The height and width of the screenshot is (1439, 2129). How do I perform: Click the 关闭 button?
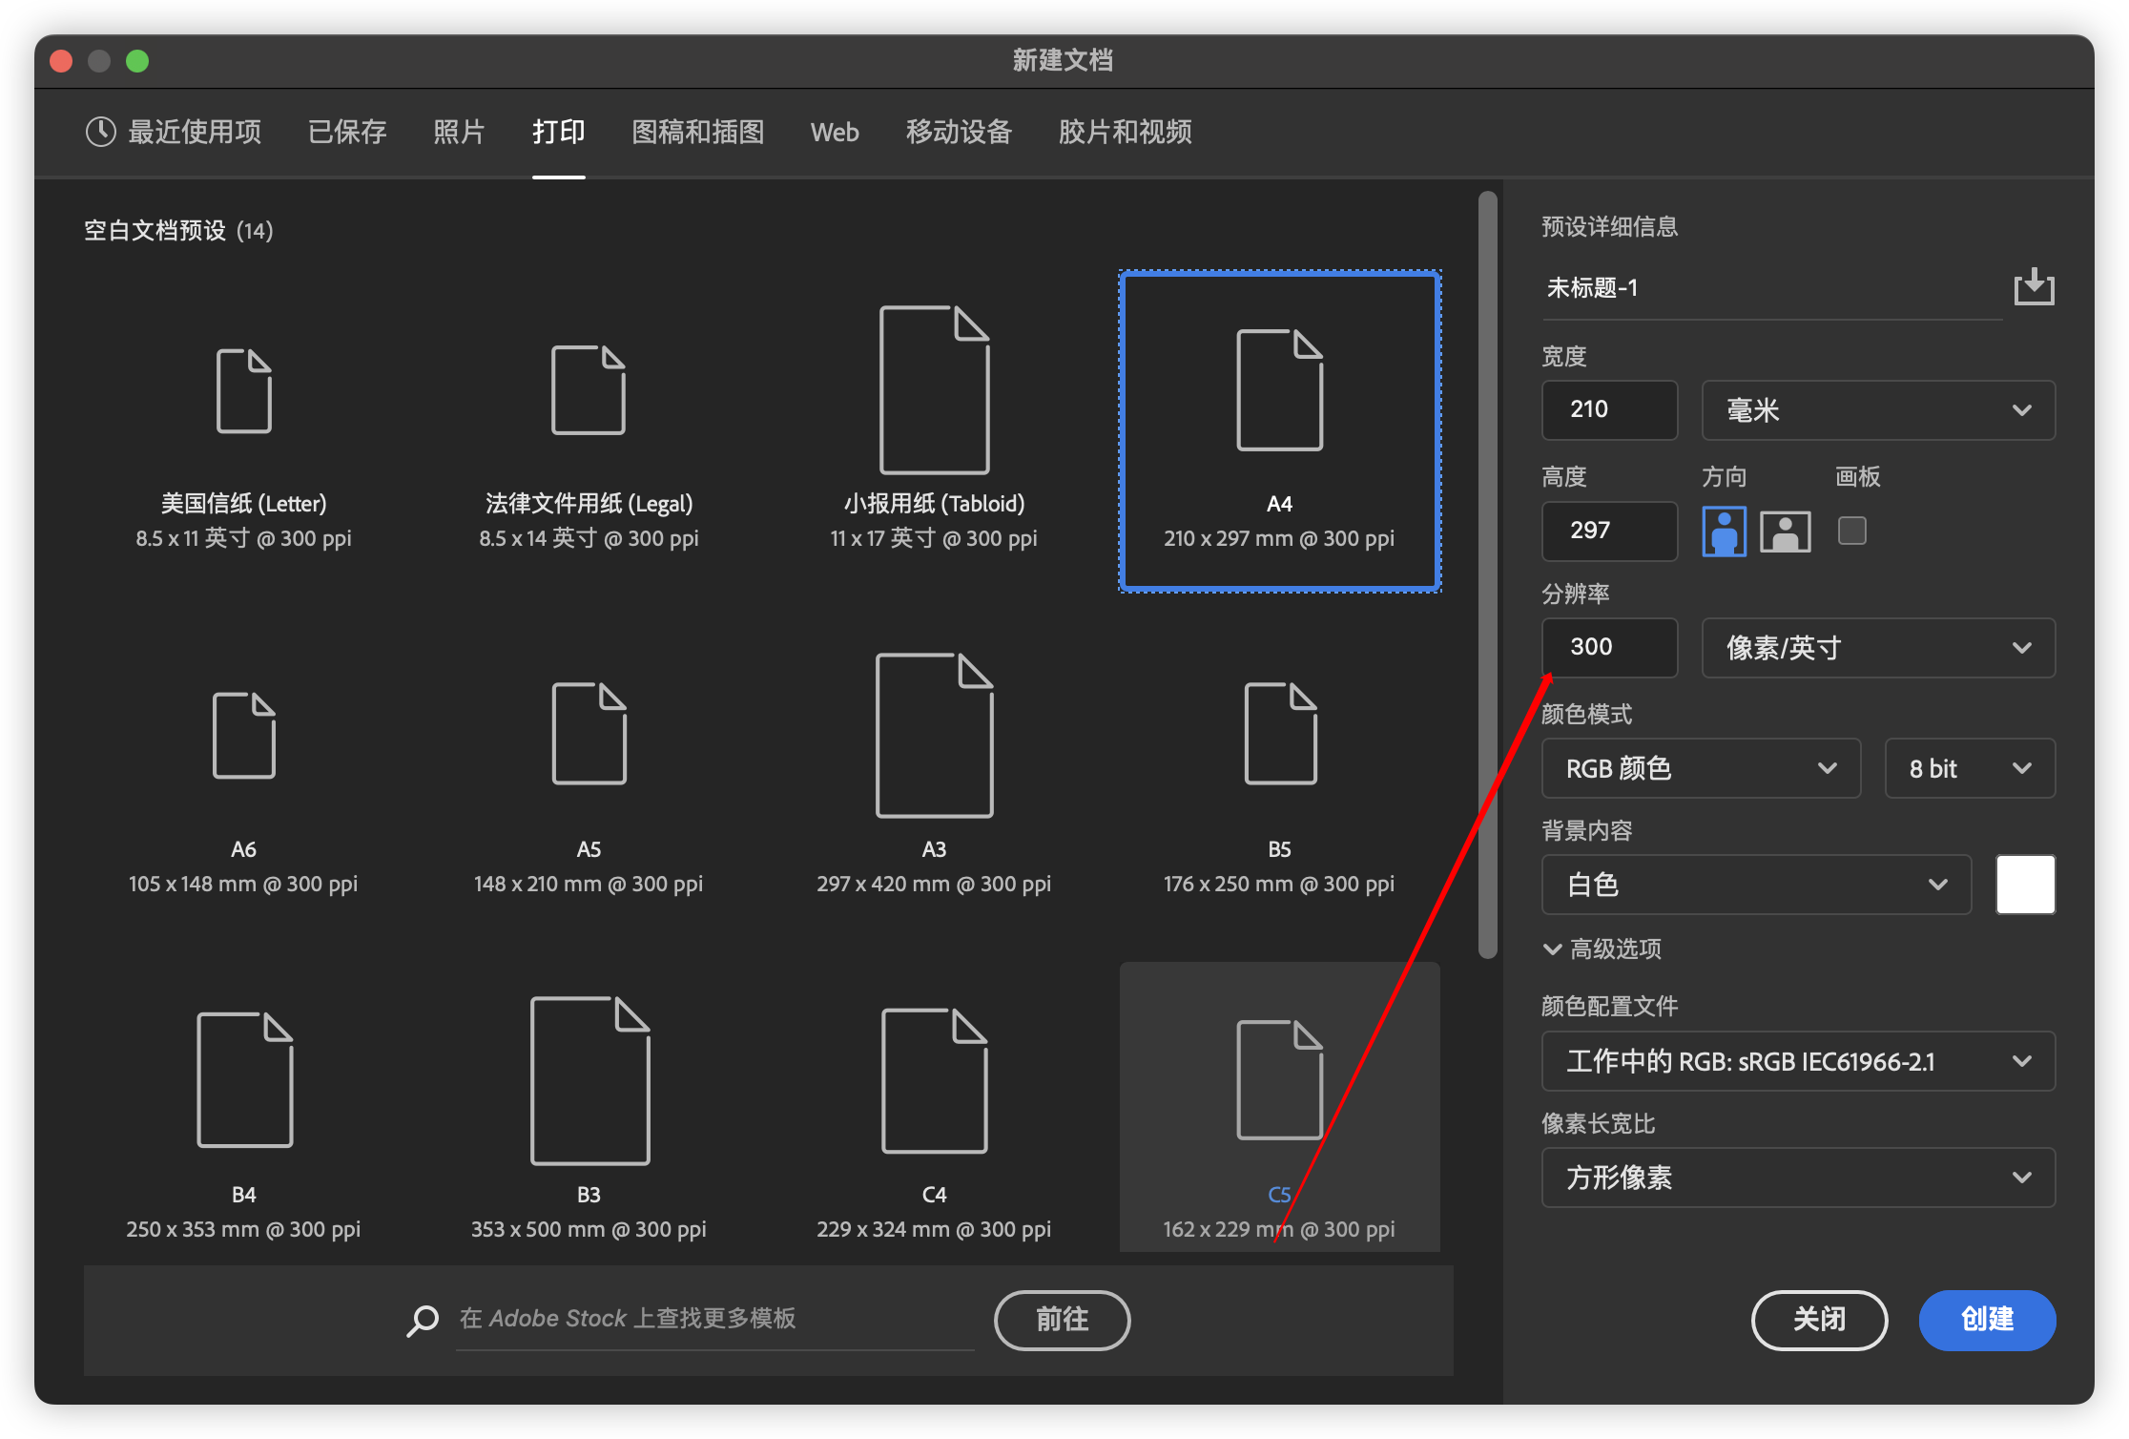coord(1819,1320)
